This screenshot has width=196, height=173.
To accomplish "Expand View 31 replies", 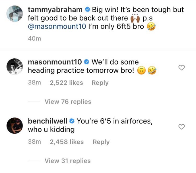I will pyautogui.click(x=67, y=161).
